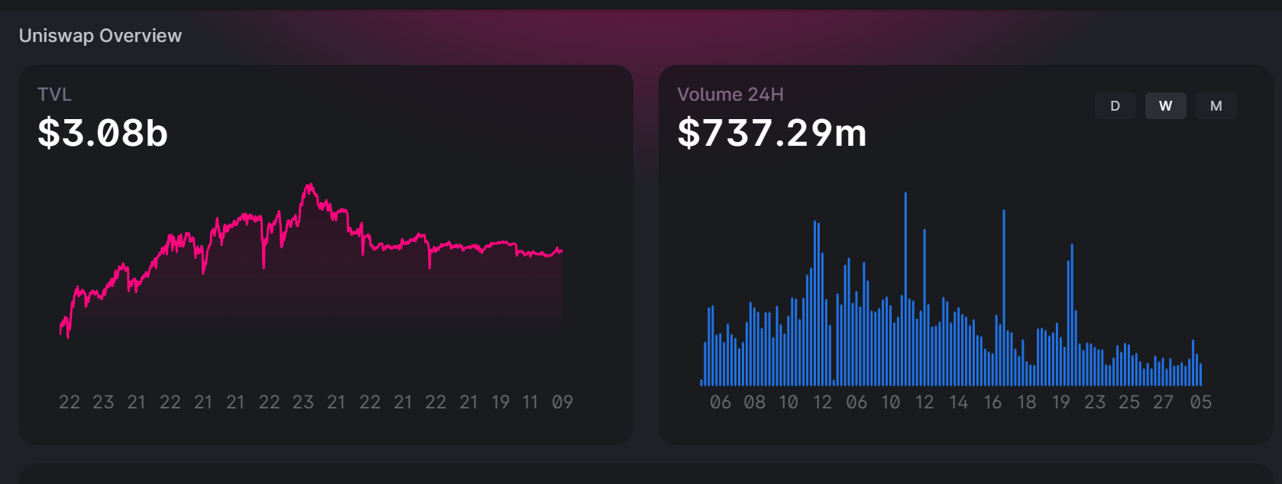Click the peak of the TVL line chart
This screenshot has height=484, width=1282.
(309, 186)
